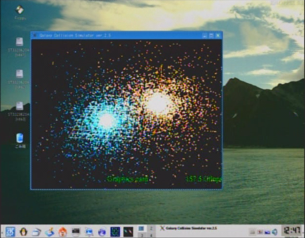Click the volume speaker icon in system tray

(275, 232)
